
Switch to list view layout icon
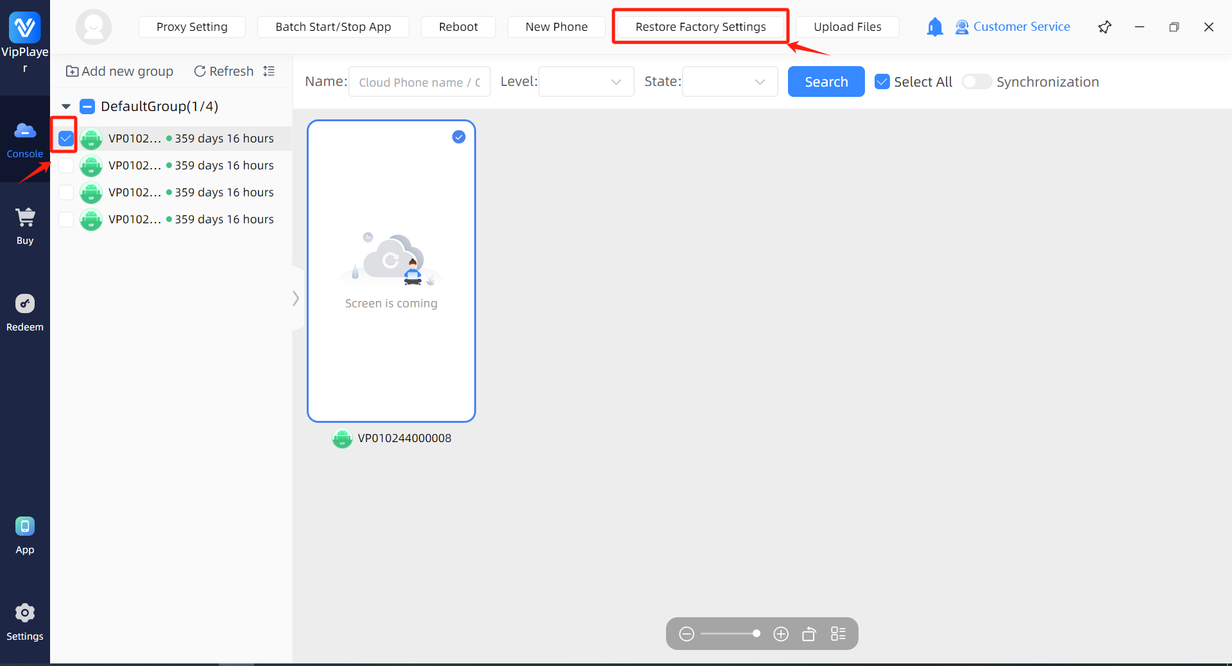click(x=838, y=634)
